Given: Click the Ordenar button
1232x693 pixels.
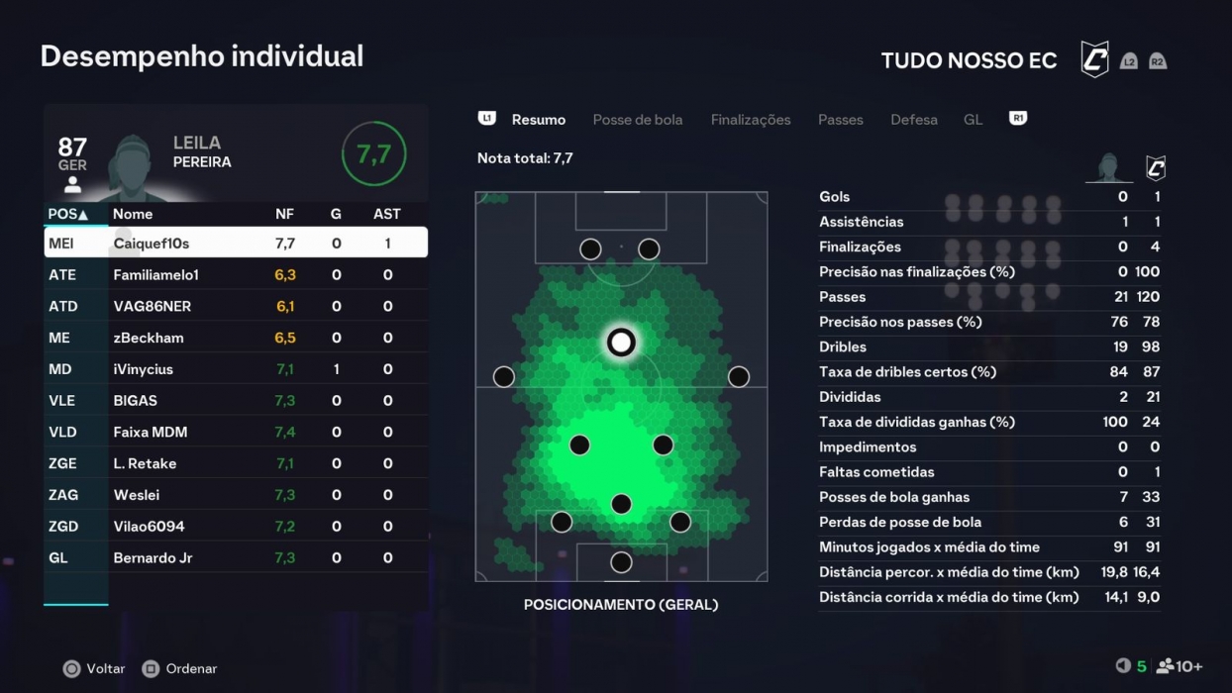Looking at the screenshot, I should [x=178, y=668].
